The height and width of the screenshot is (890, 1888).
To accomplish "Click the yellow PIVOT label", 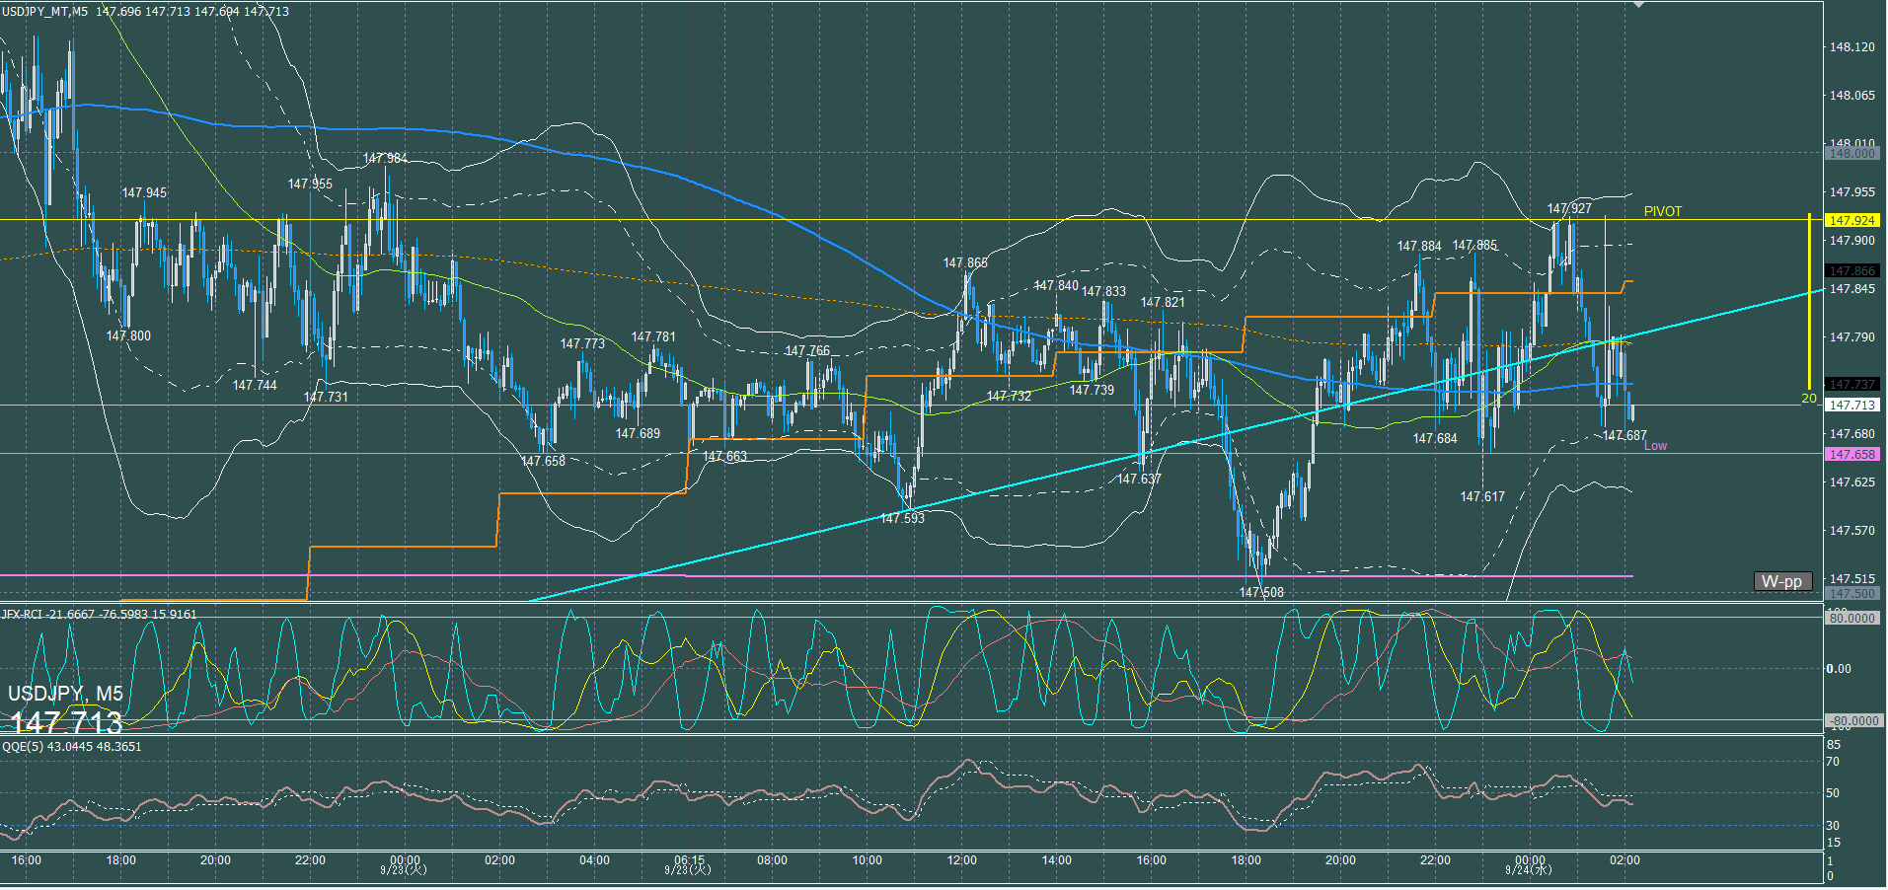I will 1662,211.
